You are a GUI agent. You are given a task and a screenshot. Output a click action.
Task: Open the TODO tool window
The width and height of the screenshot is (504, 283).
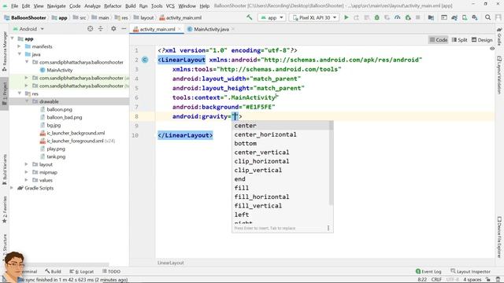(111, 271)
